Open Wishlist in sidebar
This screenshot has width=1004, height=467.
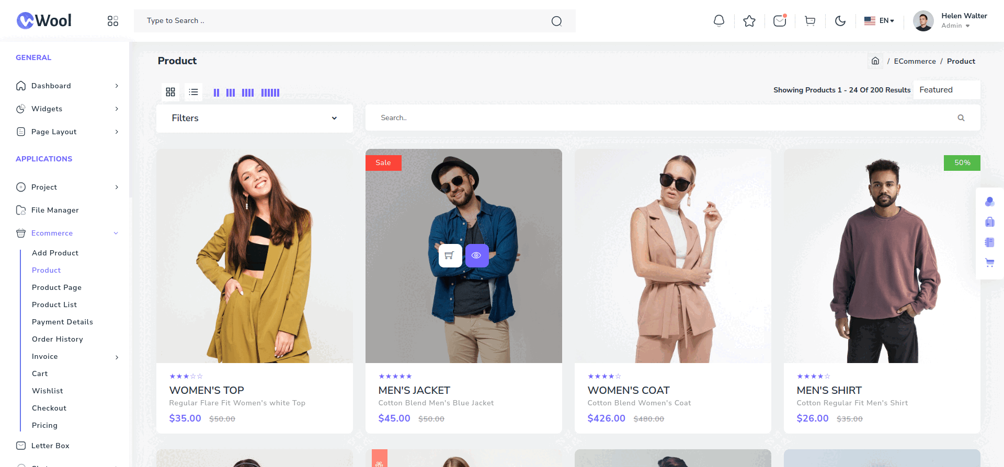coord(48,391)
